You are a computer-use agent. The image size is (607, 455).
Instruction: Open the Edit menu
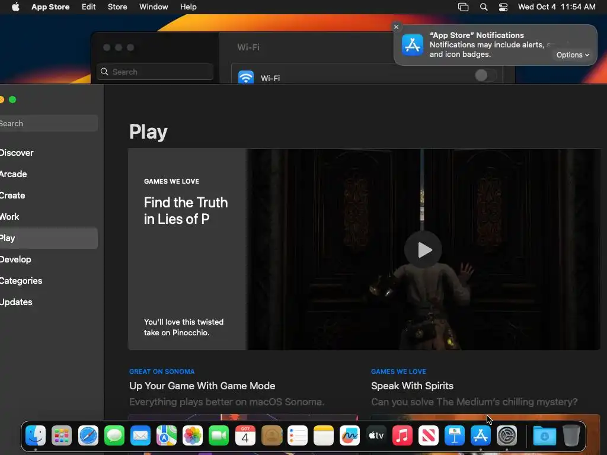(x=89, y=7)
